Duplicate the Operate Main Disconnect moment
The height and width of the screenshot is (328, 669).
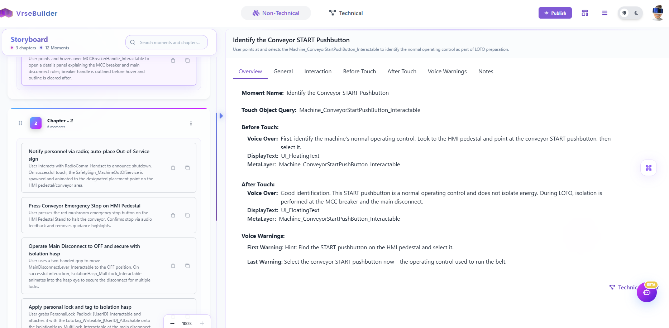coord(187,266)
